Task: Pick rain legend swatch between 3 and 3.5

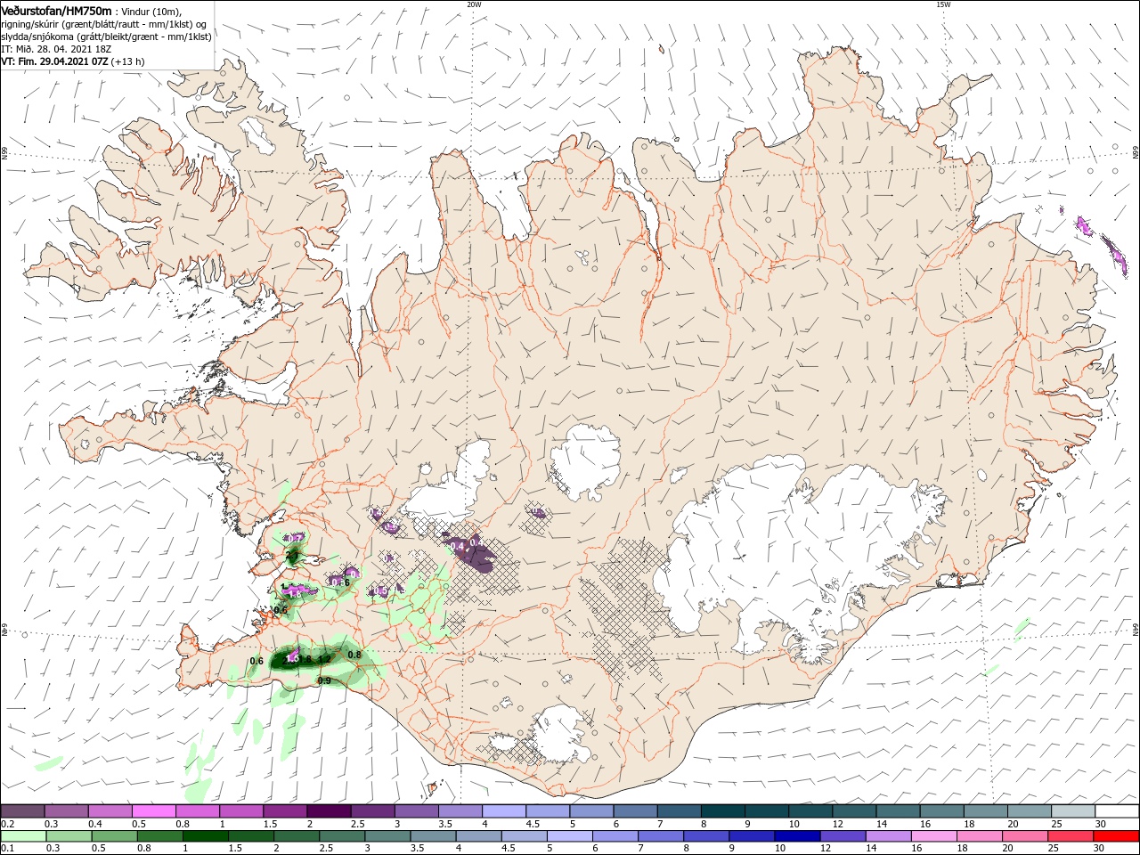Action: point(387,836)
